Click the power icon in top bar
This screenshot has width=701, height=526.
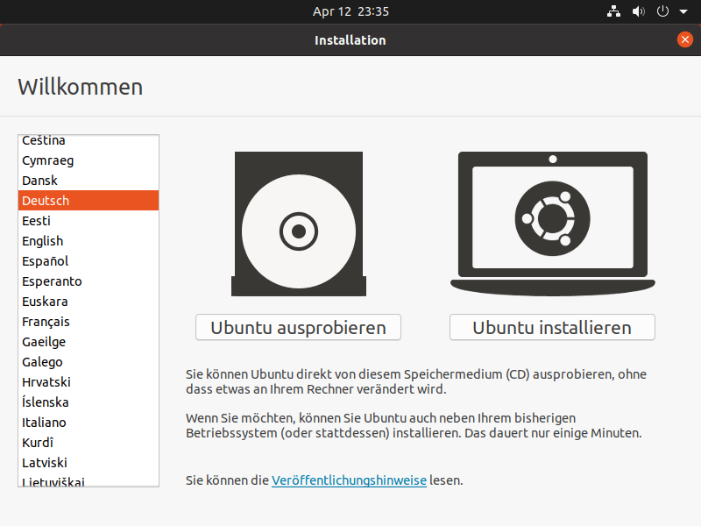click(x=662, y=12)
